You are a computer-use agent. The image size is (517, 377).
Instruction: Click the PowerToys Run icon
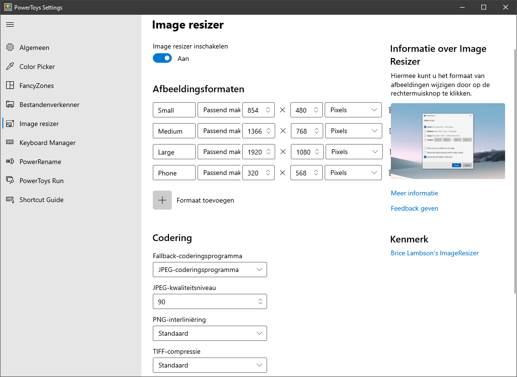[10, 181]
